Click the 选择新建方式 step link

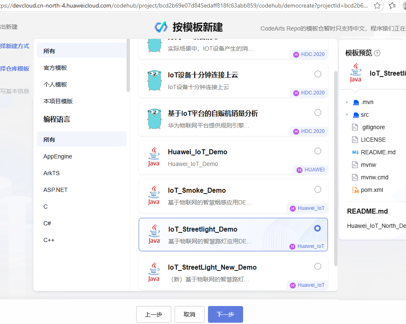(x=15, y=46)
